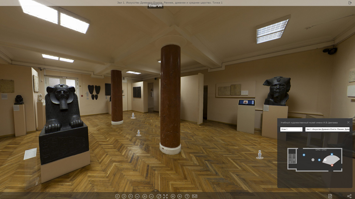This screenshot has height=199, width=355.
Task: Open the help question mark
Action: coord(187,196)
